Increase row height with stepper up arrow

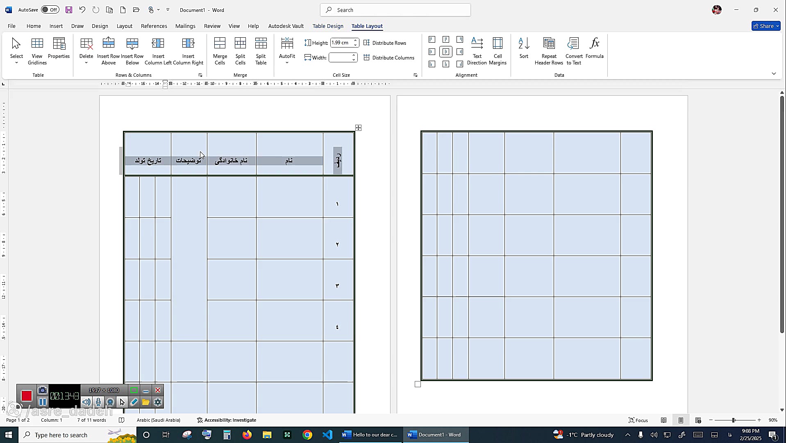pyautogui.click(x=356, y=41)
